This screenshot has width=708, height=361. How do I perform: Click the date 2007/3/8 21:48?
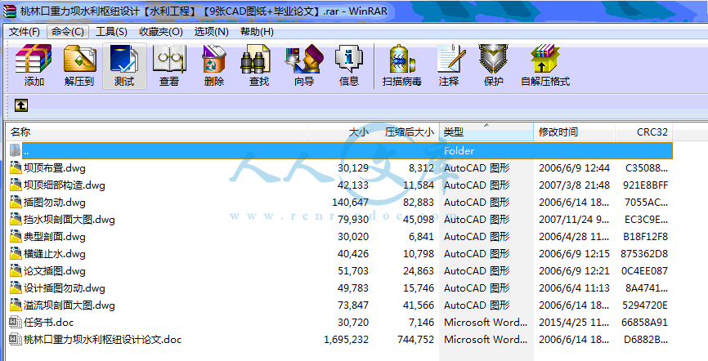(575, 185)
